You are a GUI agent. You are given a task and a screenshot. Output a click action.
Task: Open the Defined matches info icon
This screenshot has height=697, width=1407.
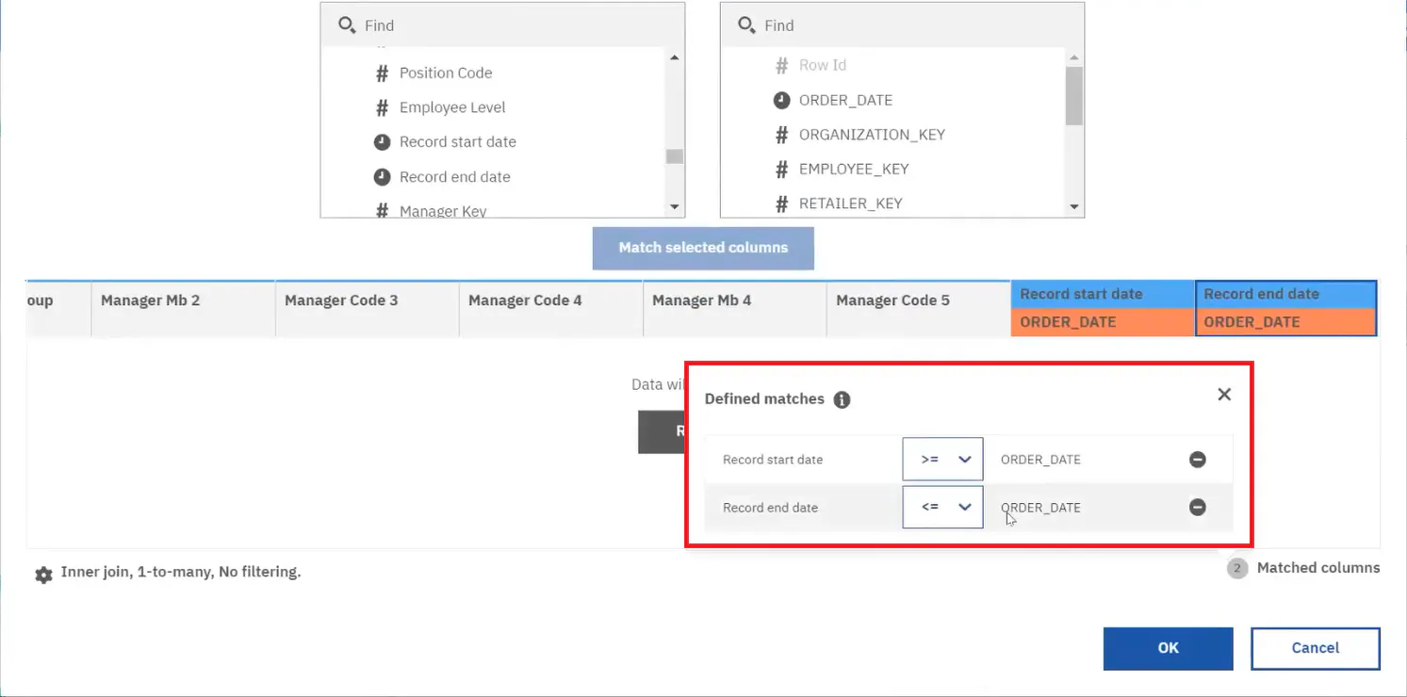(x=842, y=399)
